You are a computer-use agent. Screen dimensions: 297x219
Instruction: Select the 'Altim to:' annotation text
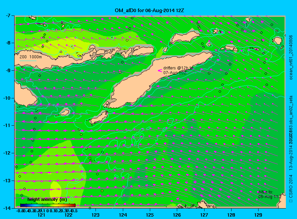[266, 192]
